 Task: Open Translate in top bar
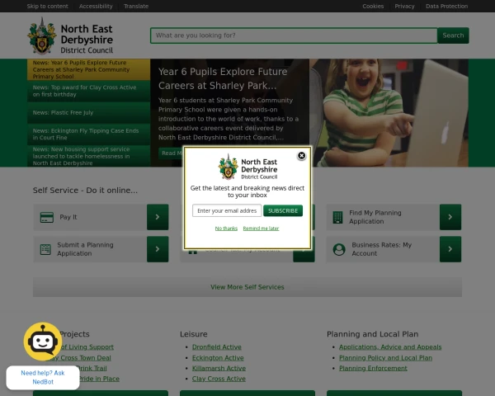coord(136,6)
